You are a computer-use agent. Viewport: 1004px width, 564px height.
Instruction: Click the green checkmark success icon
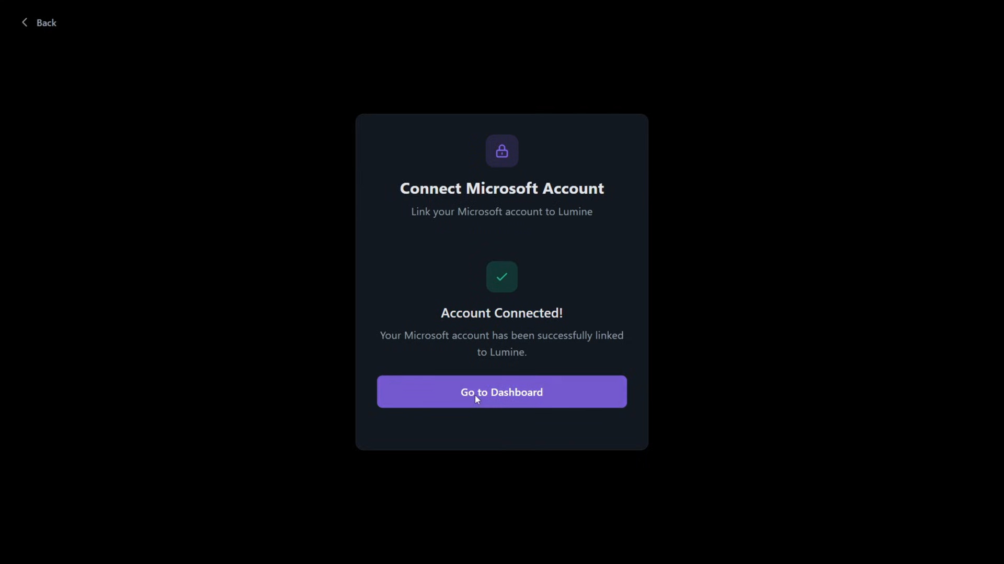coord(502,277)
